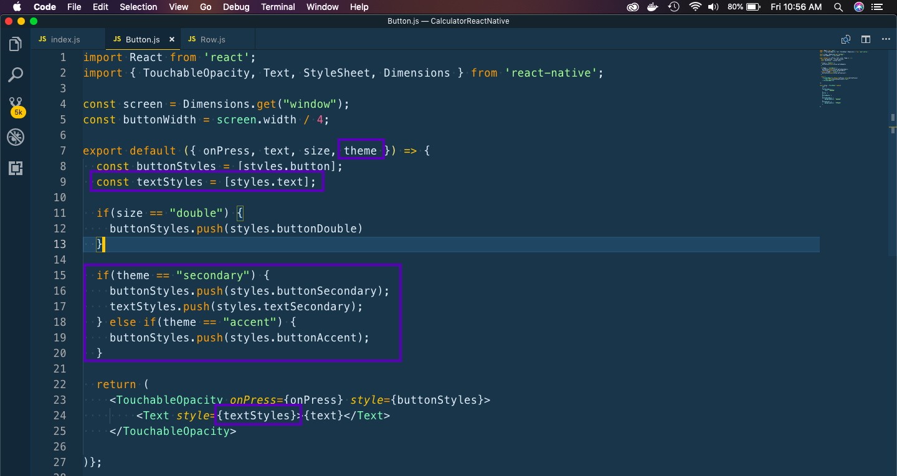Click the battery 80% indicator
This screenshot has width=897, height=476.
[x=743, y=7]
